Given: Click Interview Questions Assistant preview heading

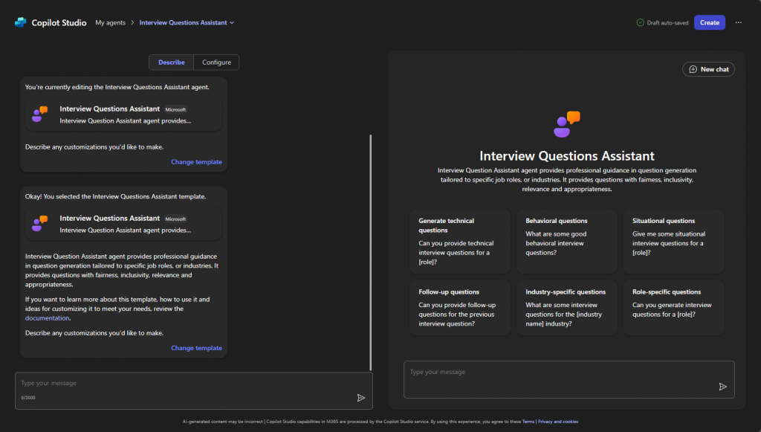Looking at the screenshot, I should click(566, 156).
